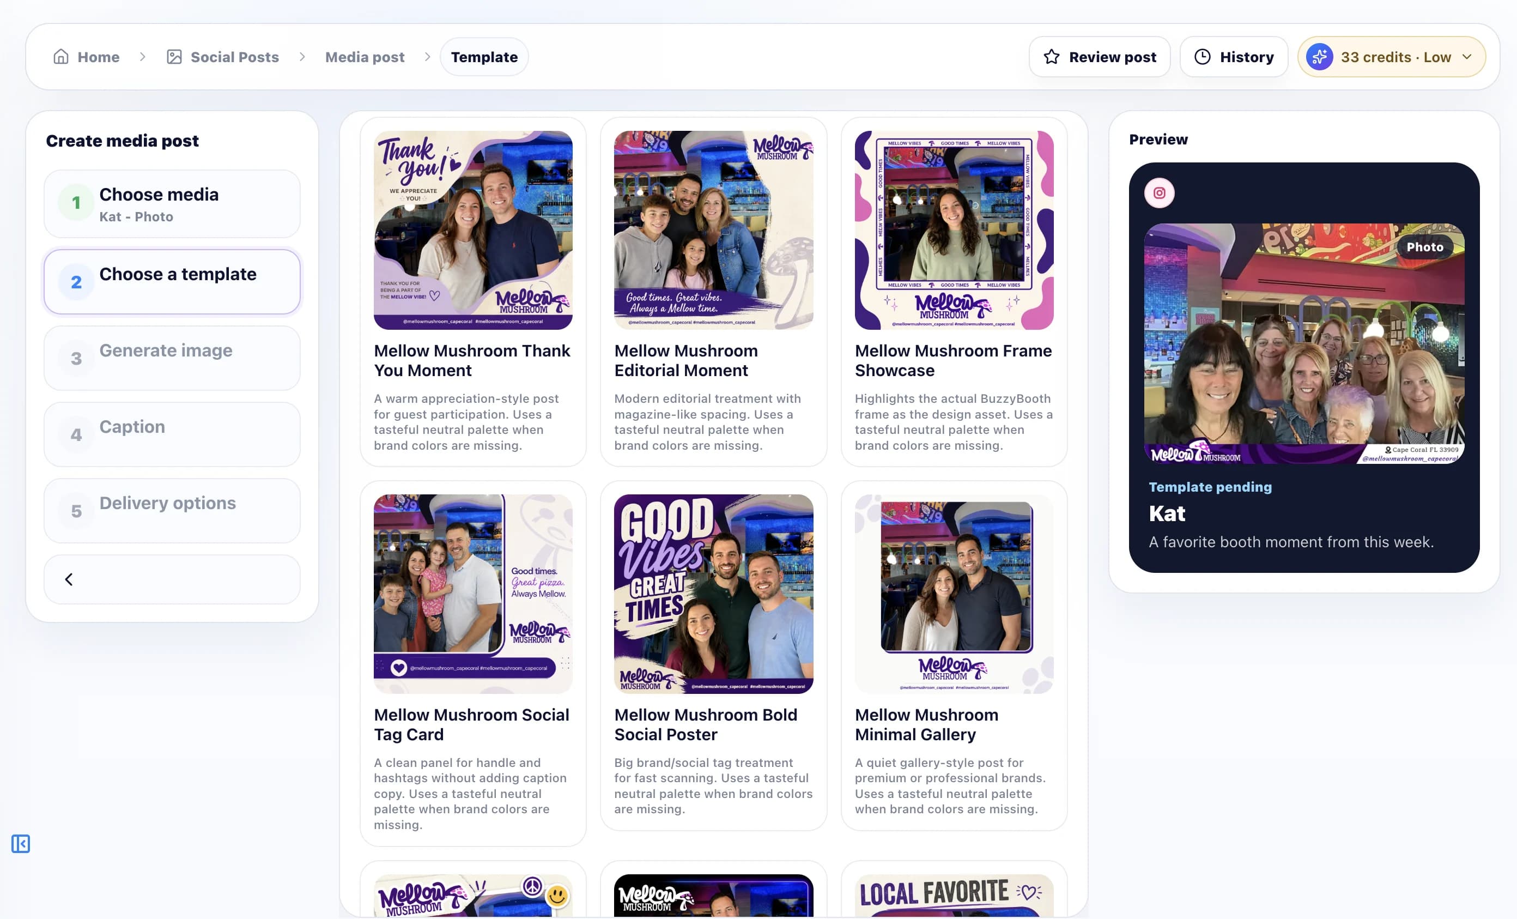
Task: Select step 2 Choose a template
Action: 172,281
